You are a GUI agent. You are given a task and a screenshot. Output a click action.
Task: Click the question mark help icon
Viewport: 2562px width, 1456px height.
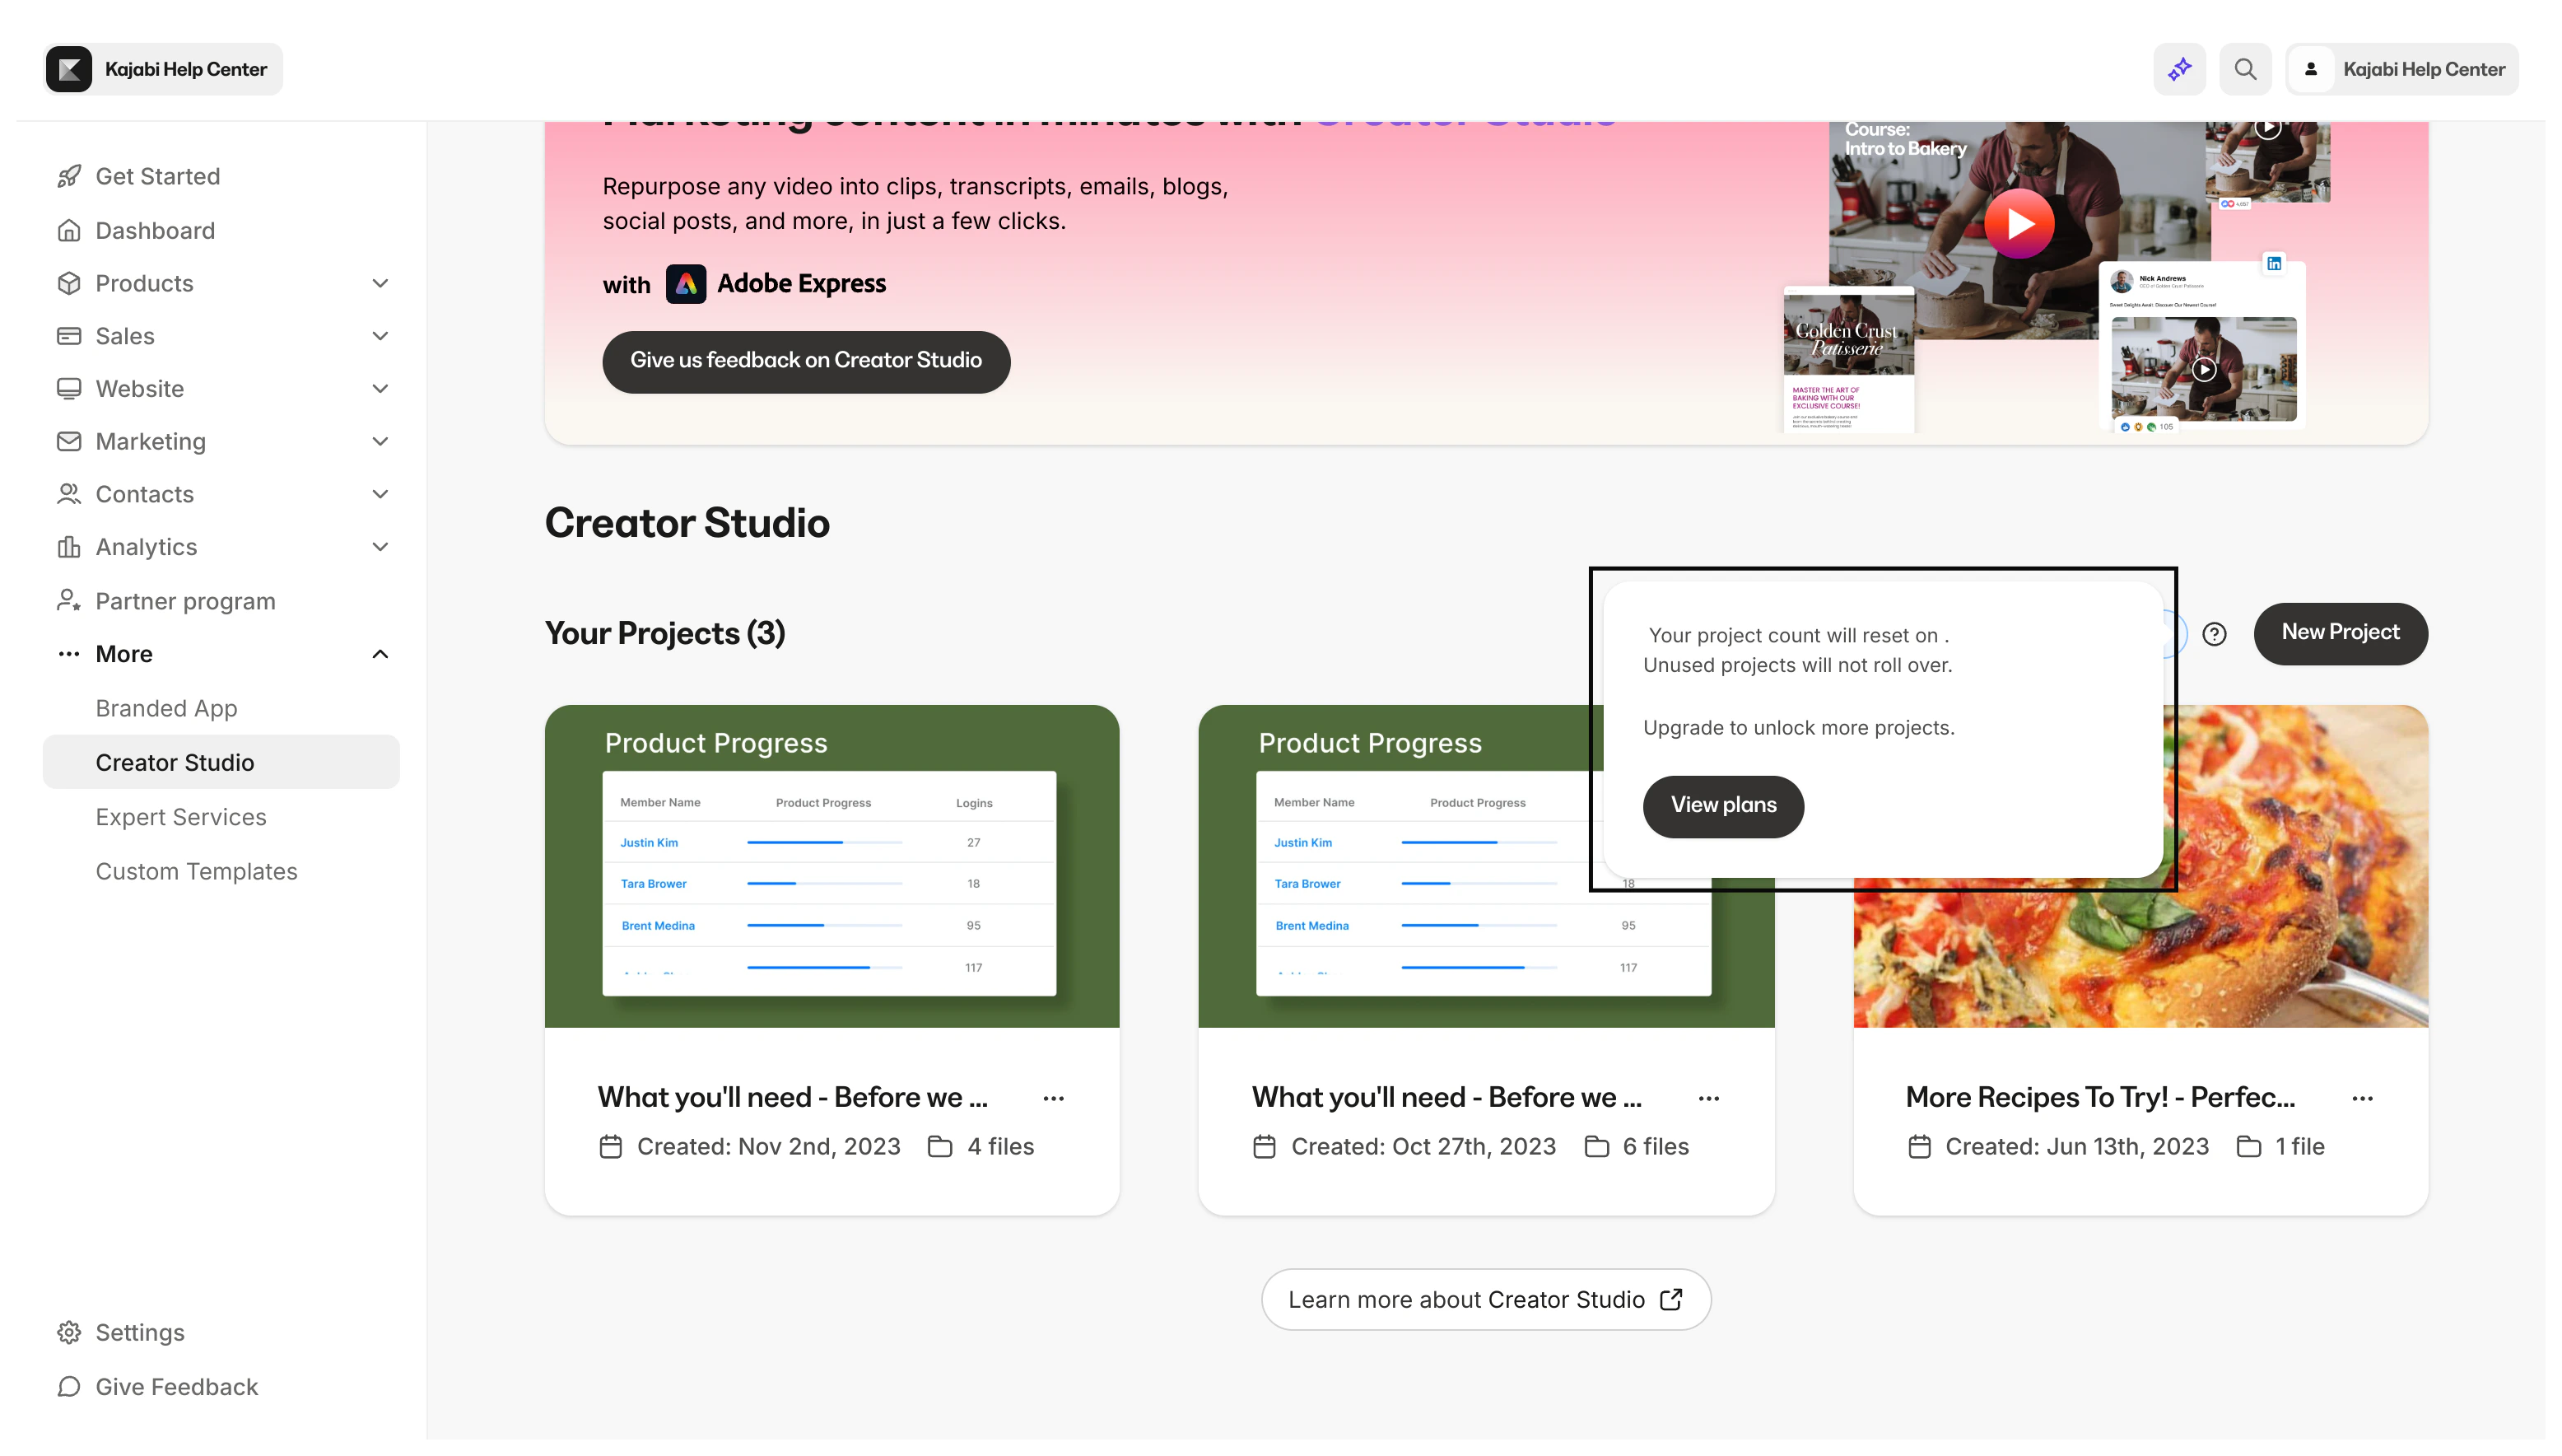click(x=2214, y=634)
